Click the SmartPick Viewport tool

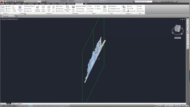(x=114, y=11)
